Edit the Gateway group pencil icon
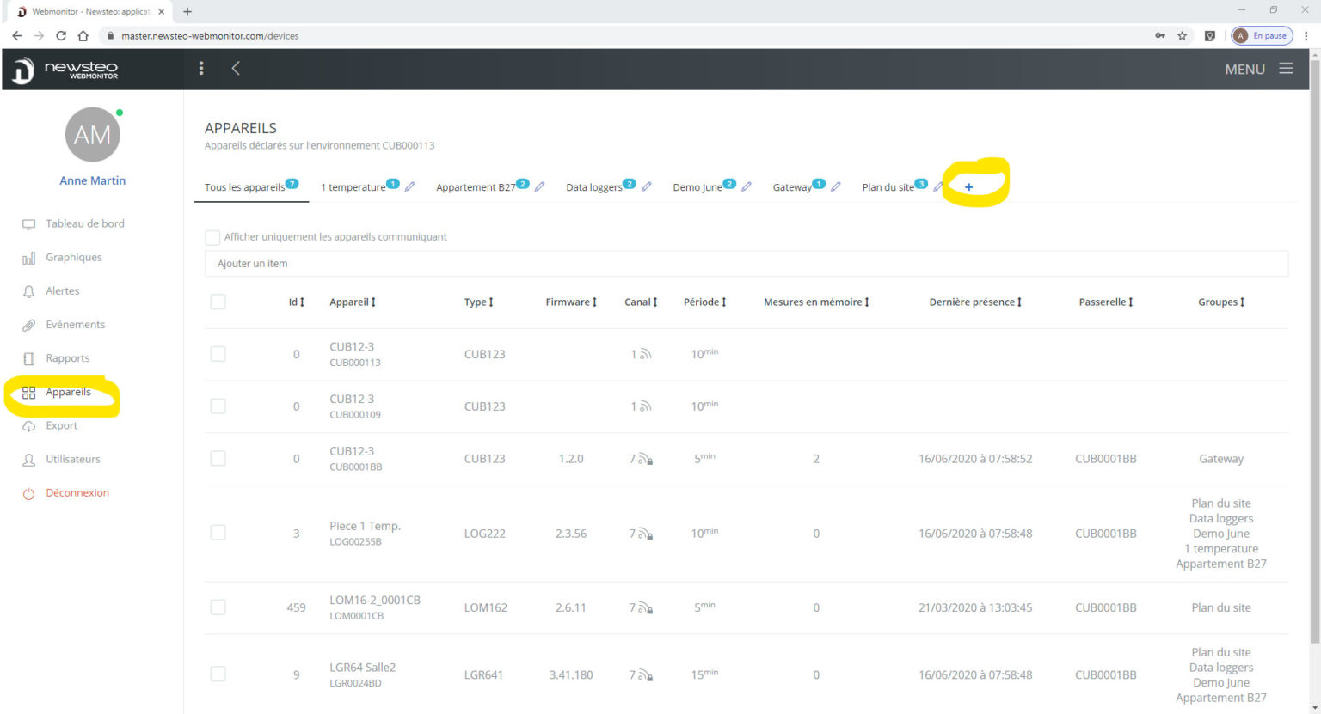This screenshot has width=1321, height=714. tap(836, 186)
